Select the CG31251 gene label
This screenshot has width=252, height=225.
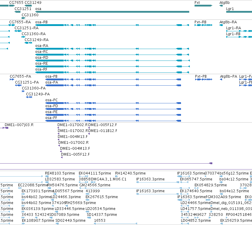click(23, 9)
